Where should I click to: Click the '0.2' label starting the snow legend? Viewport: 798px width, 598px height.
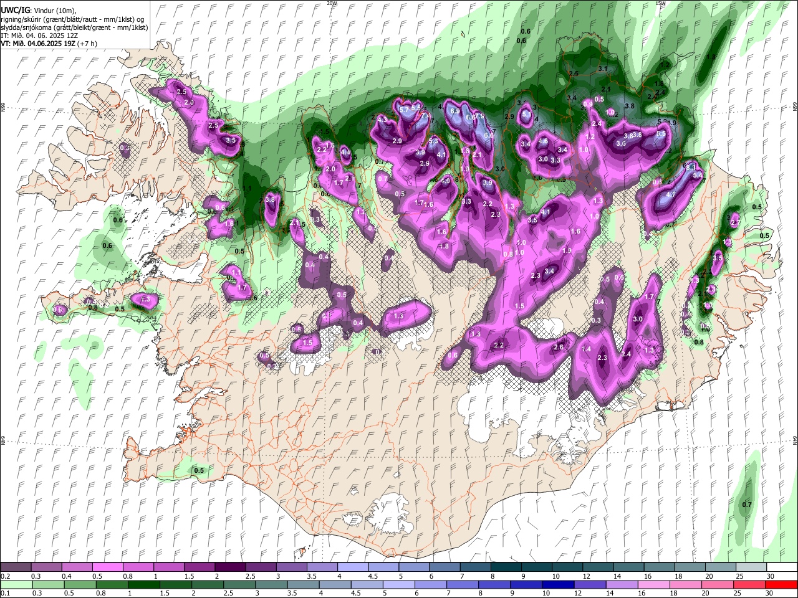point(6,577)
